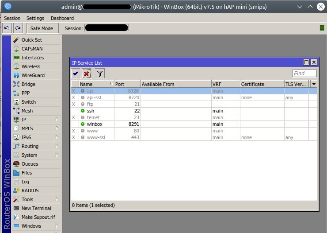327x233 pixels.
Task: Sort by the Name column header
Action: 96,84
